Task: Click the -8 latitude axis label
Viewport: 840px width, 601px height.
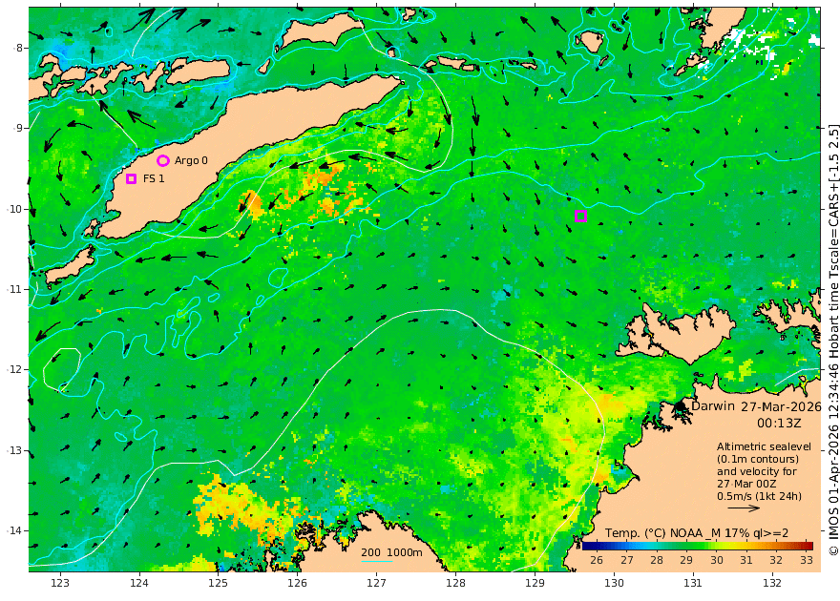Action: (x=19, y=48)
